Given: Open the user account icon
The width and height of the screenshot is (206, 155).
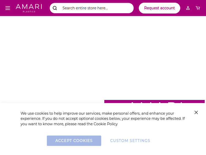Looking at the screenshot, I should (x=188, y=8).
